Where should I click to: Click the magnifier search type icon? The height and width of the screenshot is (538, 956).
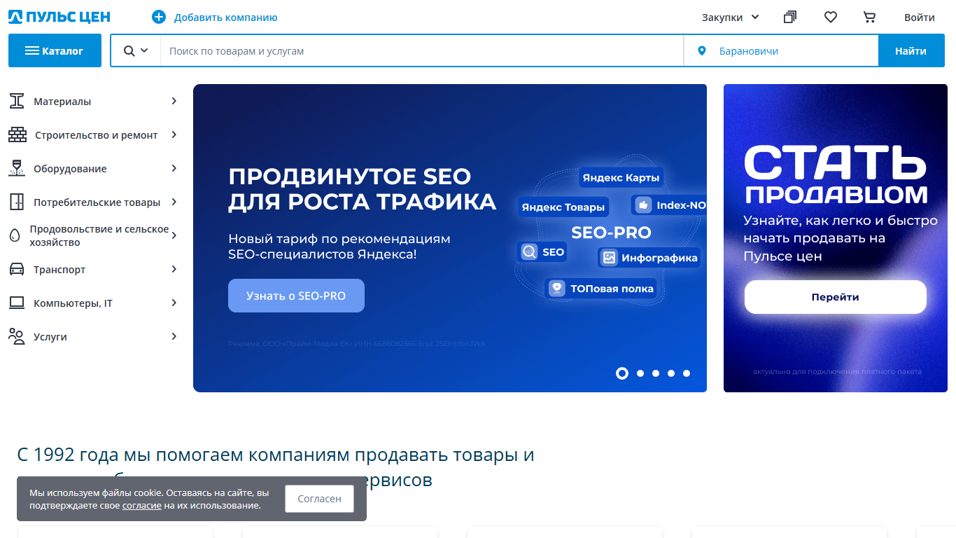pos(129,50)
